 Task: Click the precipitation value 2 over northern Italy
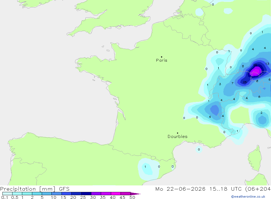[x=262, y=113]
